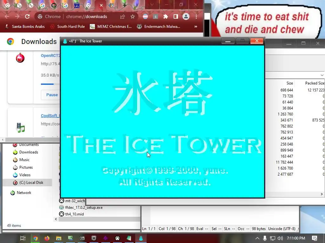The image size is (325, 243).
Task: Minimize The Ice Tower window
Action: (x=228, y=41)
